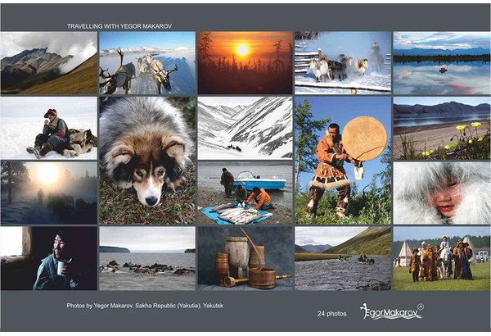Open the mountain with clouds photo

pos(49,63)
